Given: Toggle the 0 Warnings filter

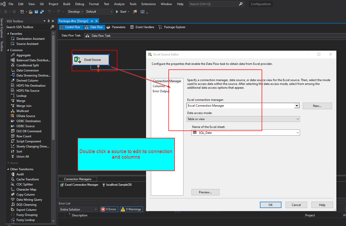Looking at the screenshot, I should 131,209.
